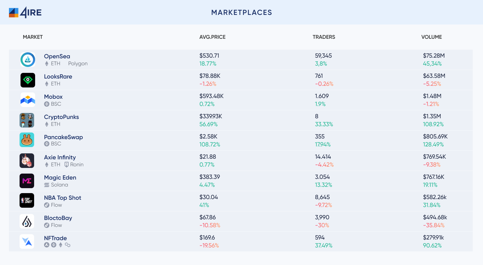The image size is (483, 265).
Task: Click the PancakeSwap bunny logo
Action: [x=27, y=140]
